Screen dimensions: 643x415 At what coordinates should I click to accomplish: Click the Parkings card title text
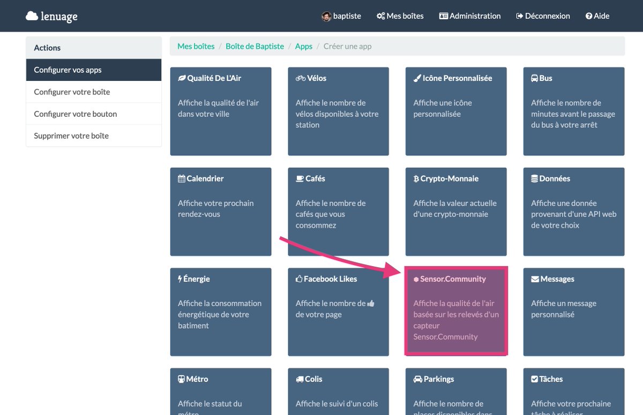[x=439, y=379]
